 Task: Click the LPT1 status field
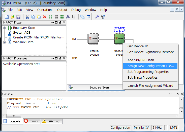click(174, 128)
